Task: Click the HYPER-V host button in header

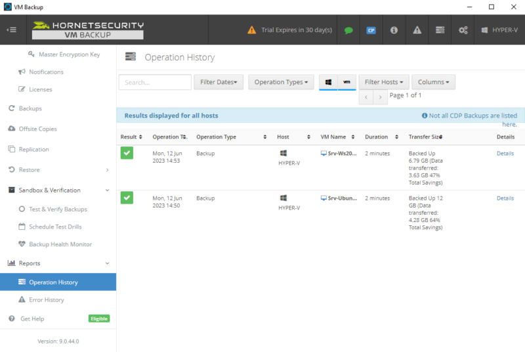Action: click(x=499, y=30)
